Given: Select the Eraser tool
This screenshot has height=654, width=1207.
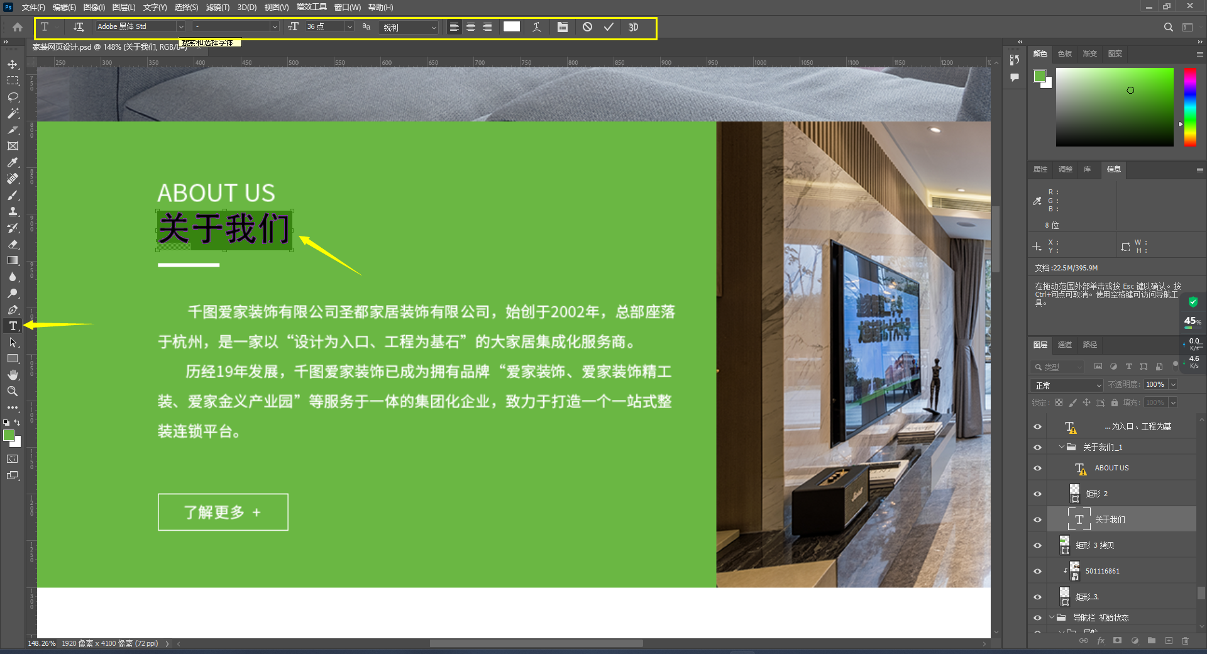Looking at the screenshot, I should pos(13,244).
